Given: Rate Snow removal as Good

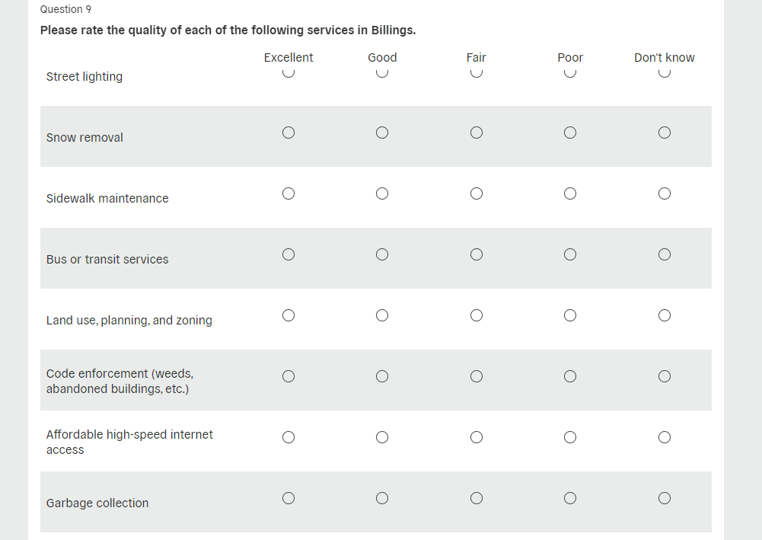Looking at the screenshot, I should click(x=381, y=132).
